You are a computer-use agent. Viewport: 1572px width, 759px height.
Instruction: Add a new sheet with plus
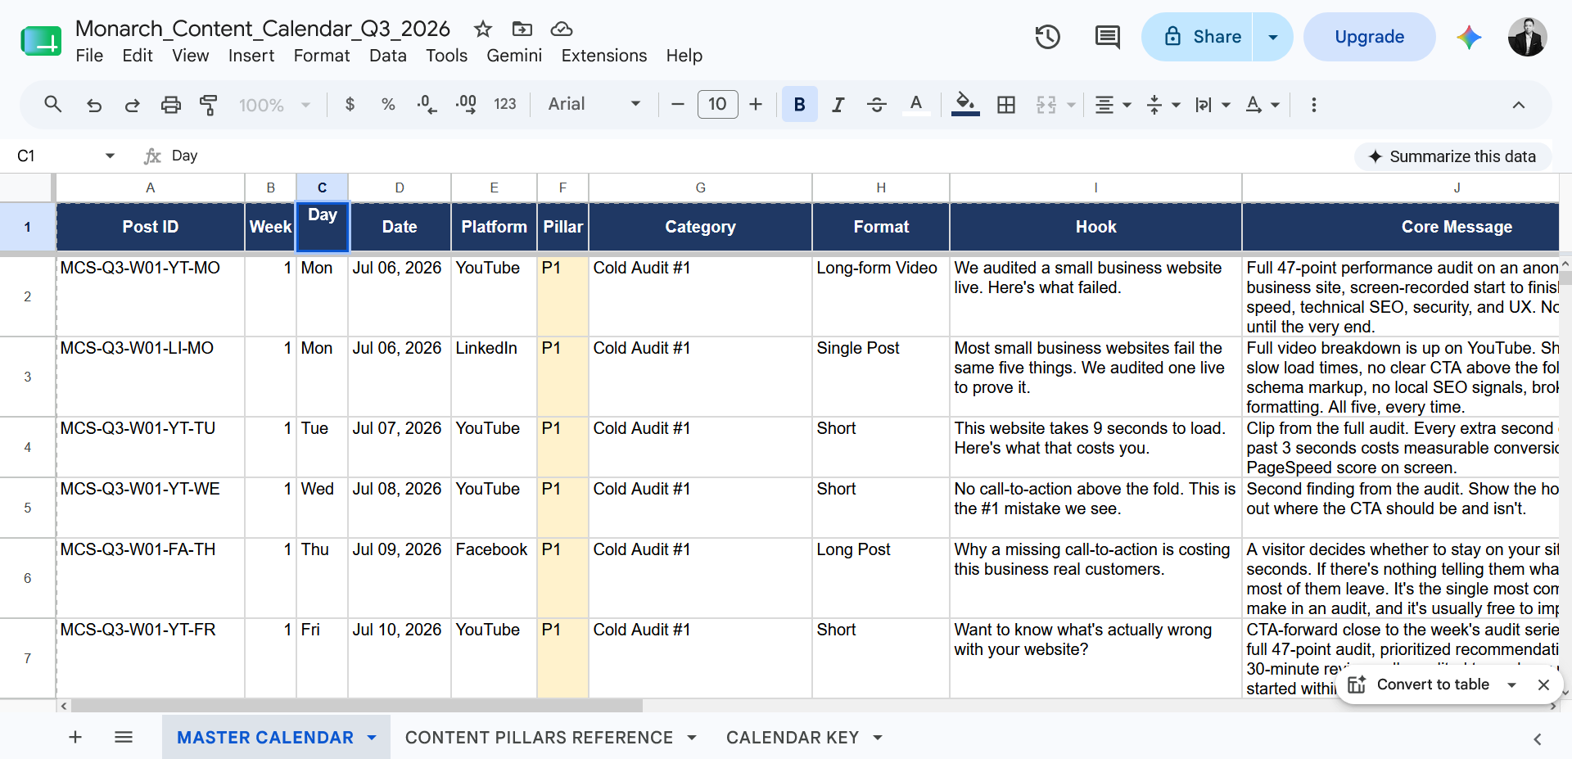pyautogui.click(x=75, y=737)
